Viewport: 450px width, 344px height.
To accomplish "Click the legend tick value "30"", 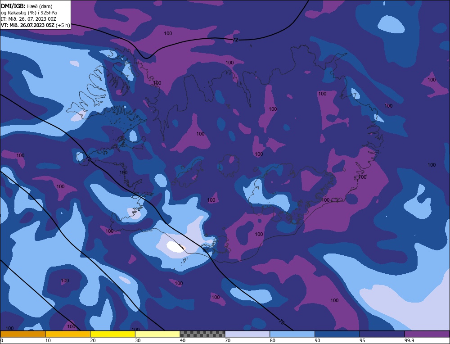I will [138, 340].
